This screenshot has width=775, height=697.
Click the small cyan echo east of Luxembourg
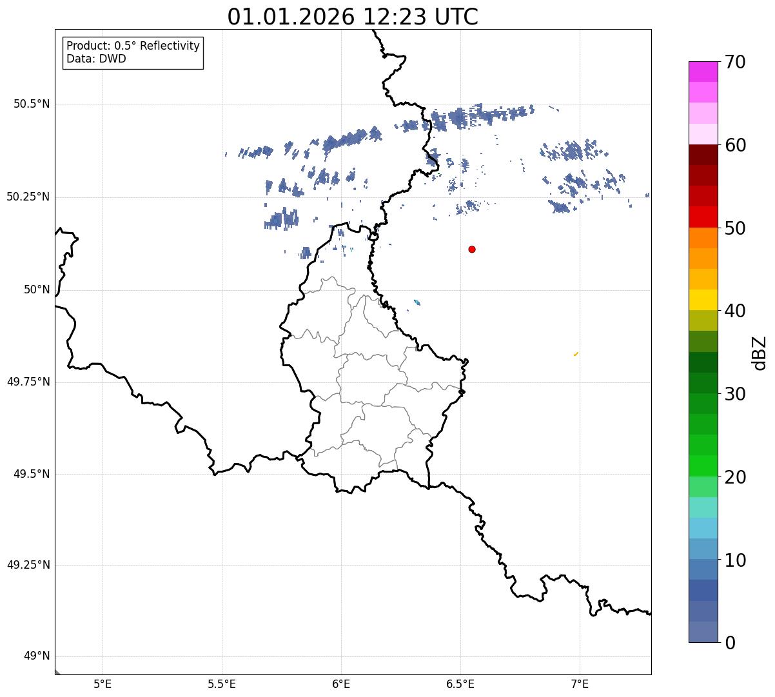pyautogui.click(x=417, y=302)
